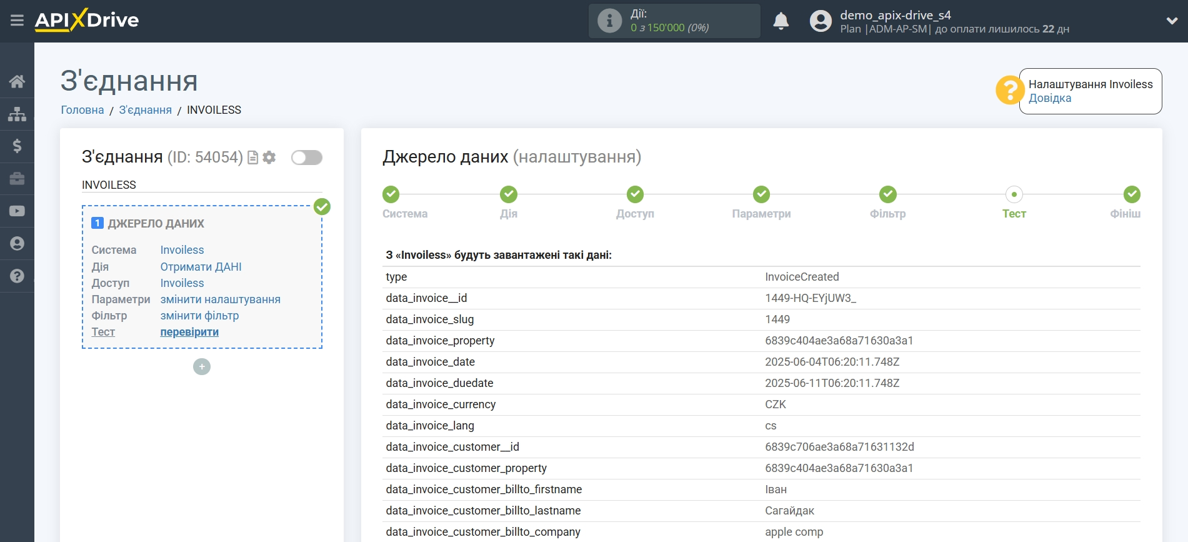Open the home sidebar icon
The height and width of the screenshot is (542, 1188).
(17, 81)
